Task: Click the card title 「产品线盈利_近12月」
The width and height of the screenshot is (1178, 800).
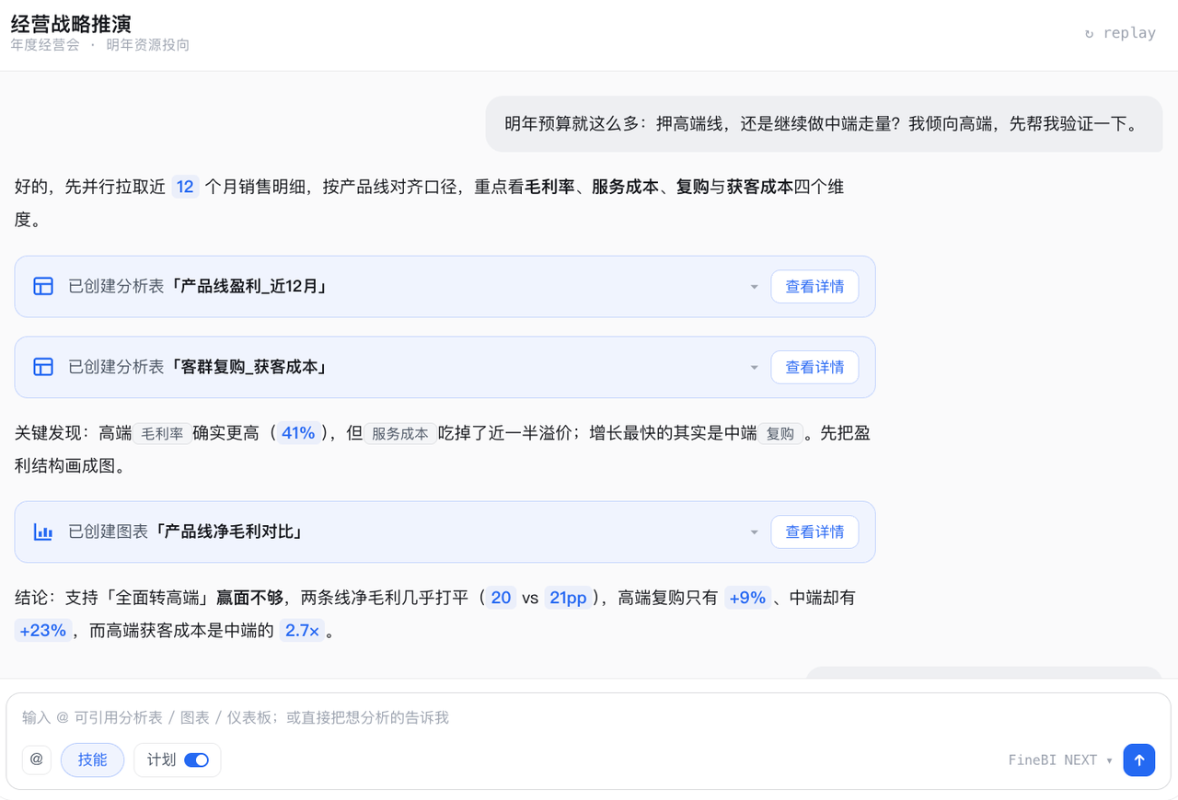Action: tap(250, 287)
